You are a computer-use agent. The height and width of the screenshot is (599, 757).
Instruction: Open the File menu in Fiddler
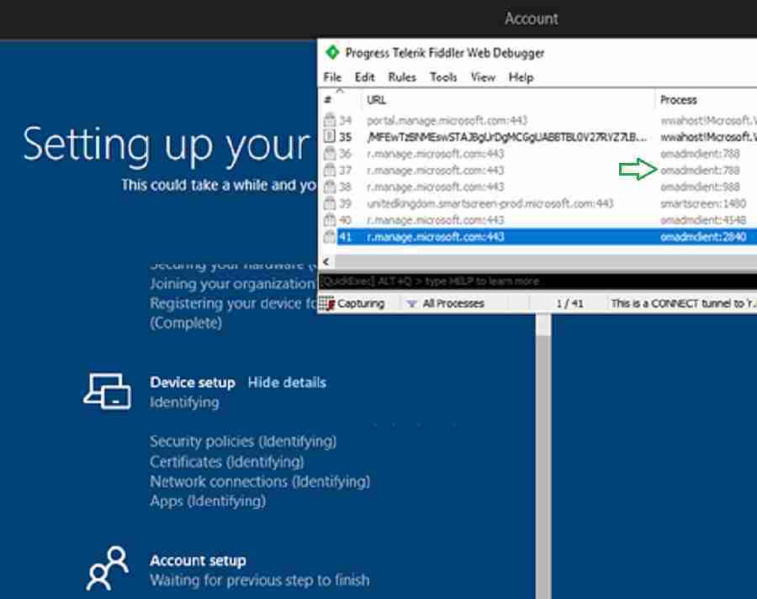(332, 77)
